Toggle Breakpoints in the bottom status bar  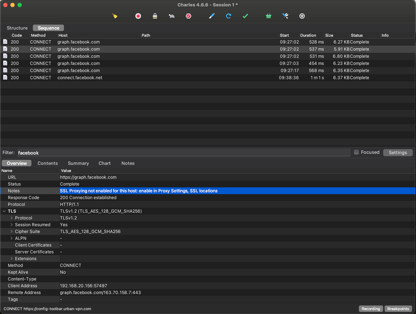(x=398, y=308)
